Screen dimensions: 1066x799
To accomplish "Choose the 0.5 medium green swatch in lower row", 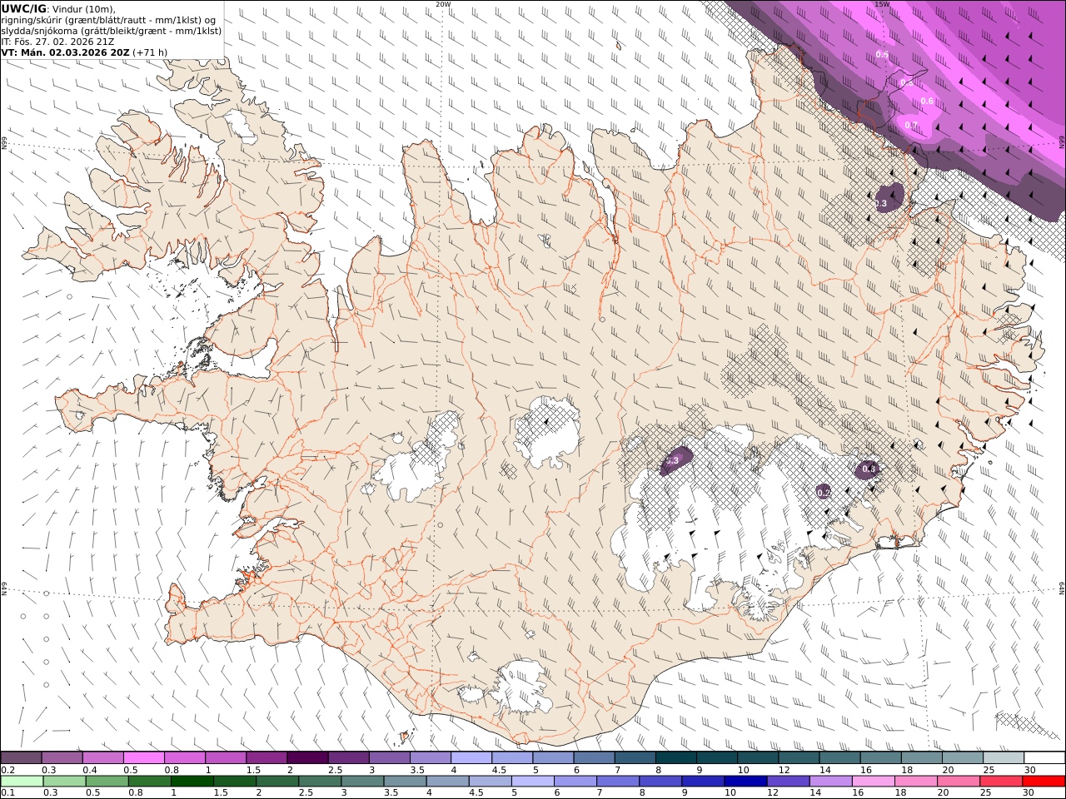I will click(107, 781).
